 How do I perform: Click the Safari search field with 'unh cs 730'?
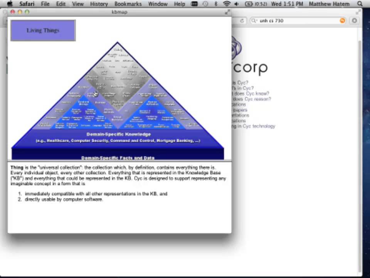coord(298,21)
